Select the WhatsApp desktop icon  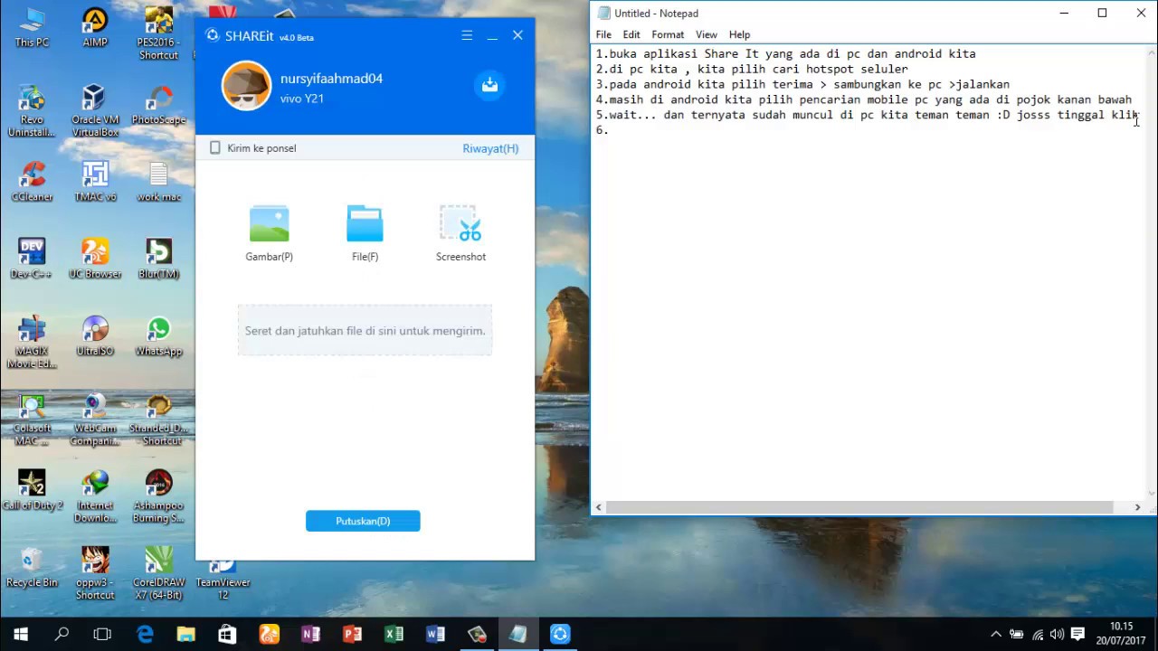pos(158,336)
